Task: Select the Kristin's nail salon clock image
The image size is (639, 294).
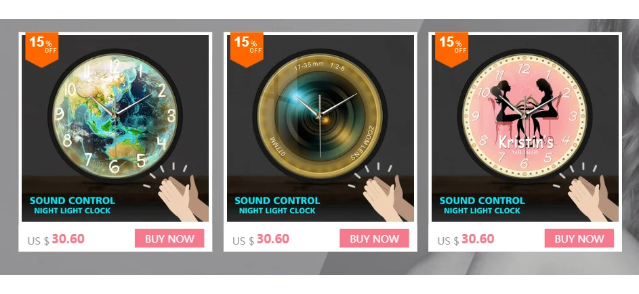Action: (x=525, y=128)
